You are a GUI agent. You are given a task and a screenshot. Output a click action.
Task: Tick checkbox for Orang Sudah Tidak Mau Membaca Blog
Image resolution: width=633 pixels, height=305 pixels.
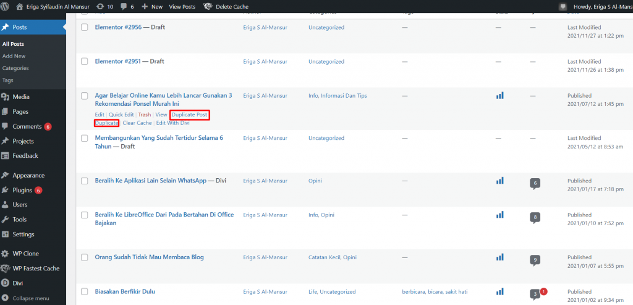click(x=85, y=257)
